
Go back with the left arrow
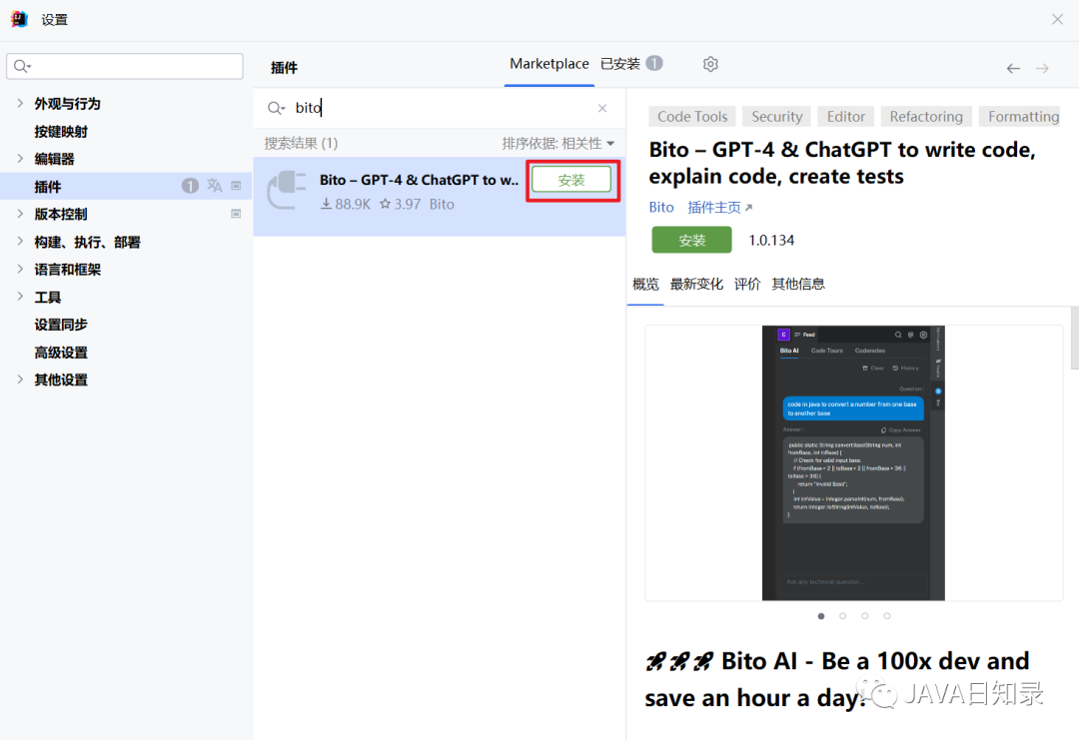1013,68
